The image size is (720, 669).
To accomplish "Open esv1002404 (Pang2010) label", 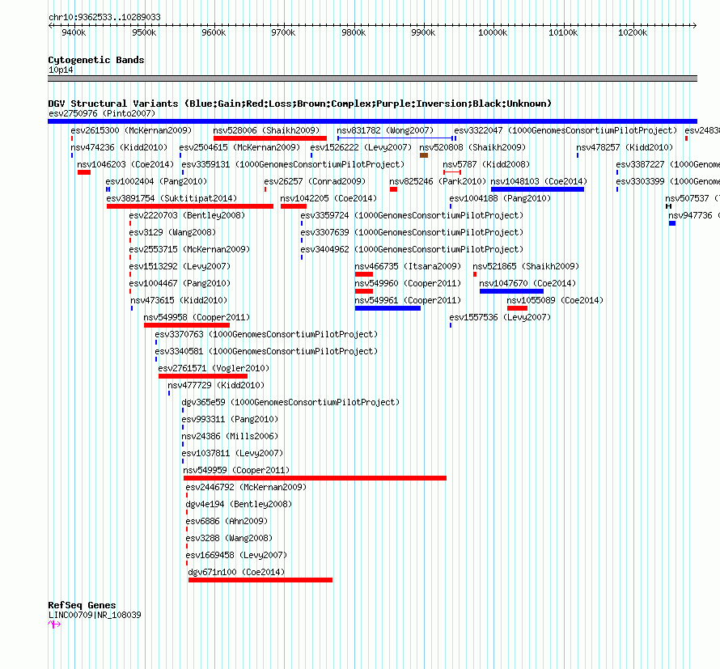I will [x=156, y=181].
